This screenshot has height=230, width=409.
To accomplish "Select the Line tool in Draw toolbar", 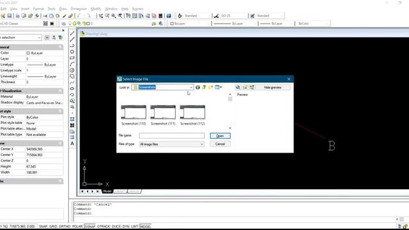I will tap(72, 33).
